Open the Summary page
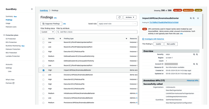 pos(9,17)
